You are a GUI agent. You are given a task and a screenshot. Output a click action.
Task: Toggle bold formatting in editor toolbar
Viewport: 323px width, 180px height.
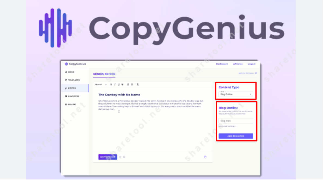coord(111,85)
